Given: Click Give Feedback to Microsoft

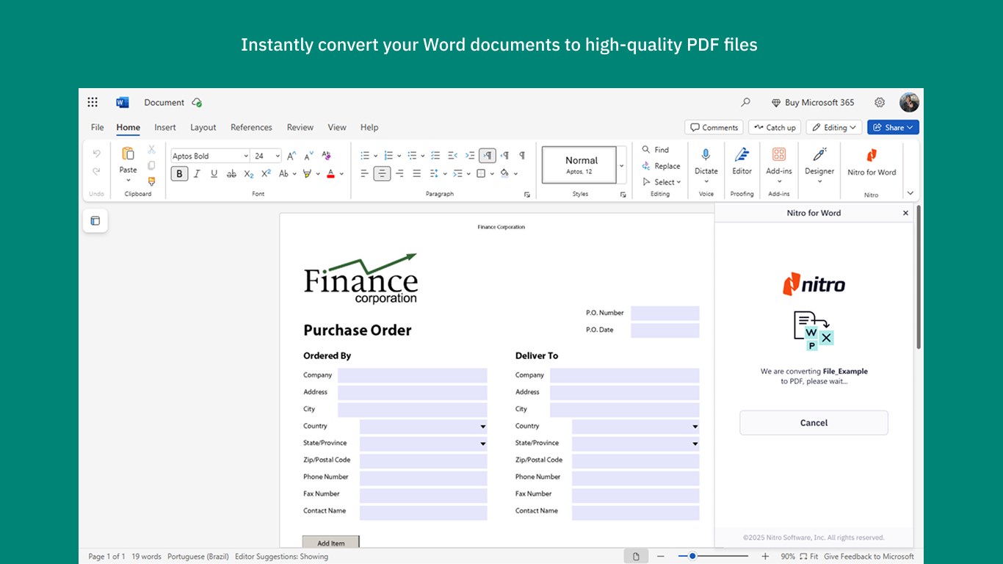Looking at the screenshot, I should click(x=869, y=557).
